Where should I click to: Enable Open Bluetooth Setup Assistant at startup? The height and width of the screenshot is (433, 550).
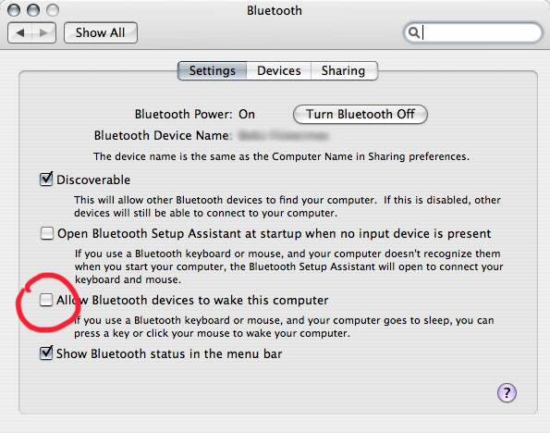click(47, 233)
